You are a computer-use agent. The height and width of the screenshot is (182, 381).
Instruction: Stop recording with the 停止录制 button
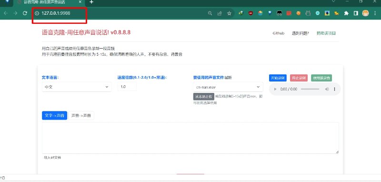tap(299, 78)
